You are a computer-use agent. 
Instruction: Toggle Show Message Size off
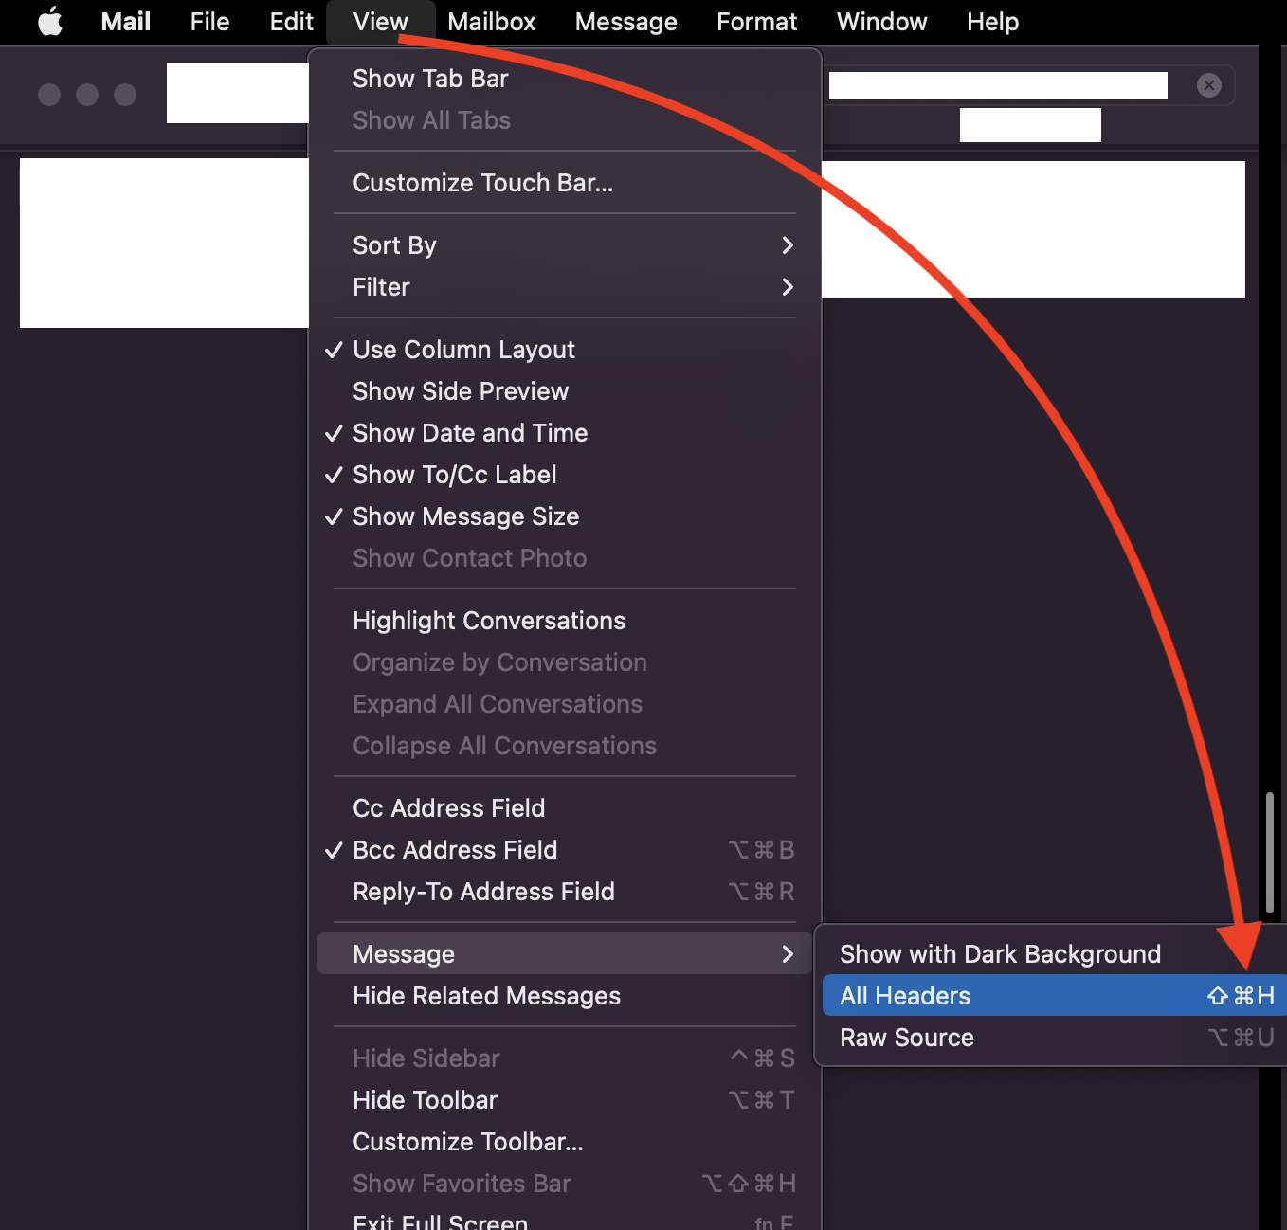466,516
